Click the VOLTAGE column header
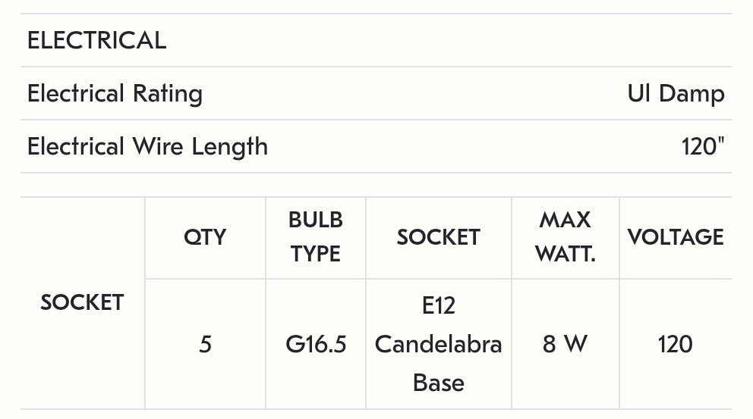The width and height of the screenshot is (753, 419). [x=676, y=237]
